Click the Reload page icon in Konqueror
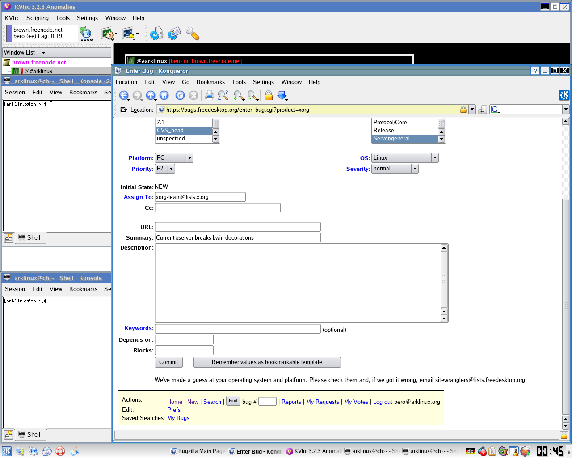This screenshot has width=572, height=458. 180,95
